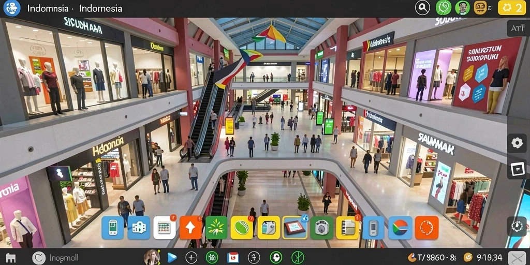530x265 pixels.
Task: Click the green-ringed chat bubble icon in the bottom bar
Action: tap(276, 258)
